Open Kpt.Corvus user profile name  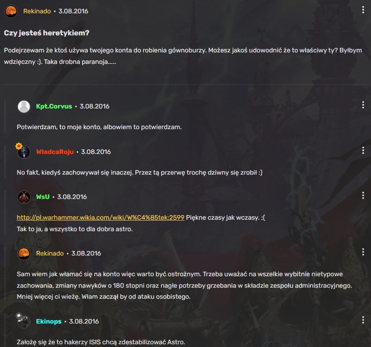54,106
